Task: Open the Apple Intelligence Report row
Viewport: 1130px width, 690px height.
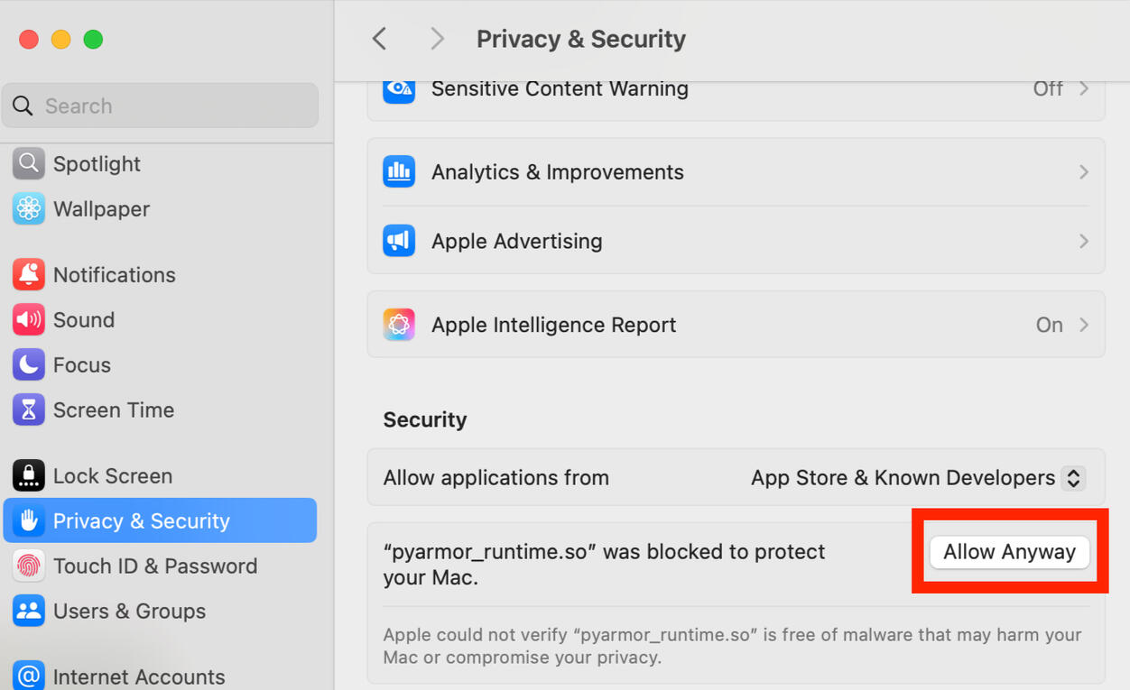Action: 736,325
